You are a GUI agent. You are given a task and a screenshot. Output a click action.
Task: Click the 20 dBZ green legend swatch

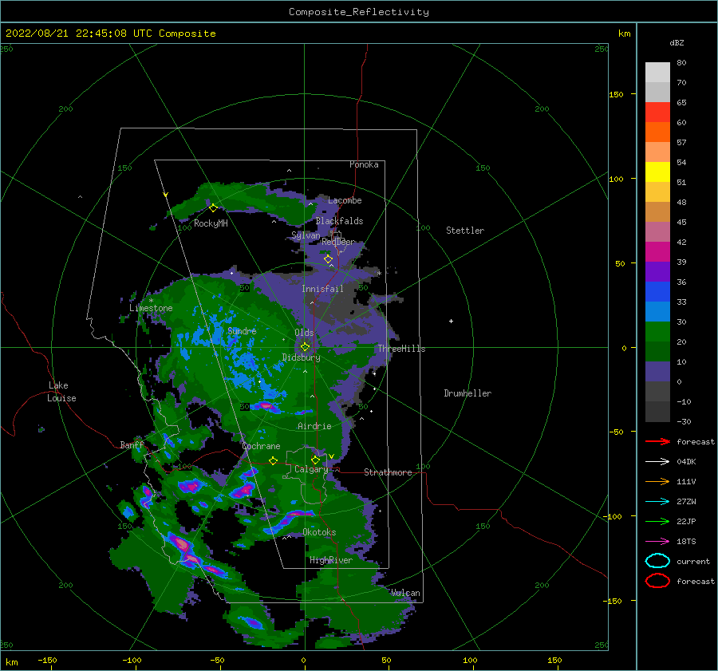coord(657,332)
